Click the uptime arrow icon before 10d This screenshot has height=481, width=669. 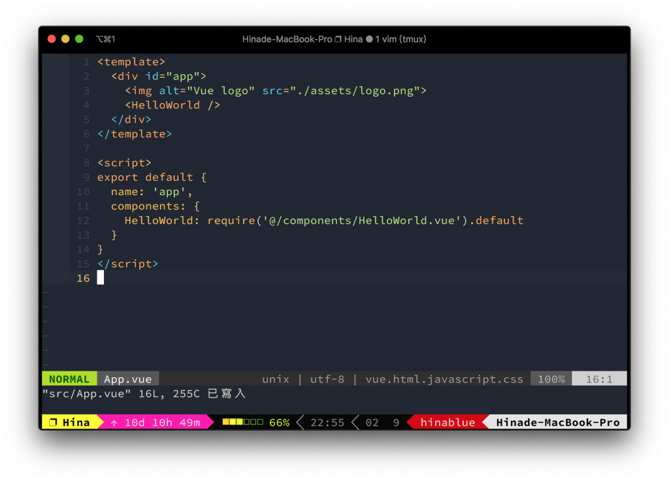114,423
